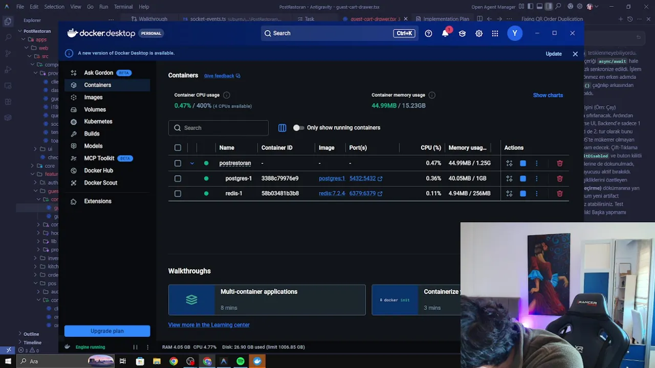Toggle bottom panel in Antigravity title bar
The width and height of the screenshot is (655, 368).
[x=539, y=7]
